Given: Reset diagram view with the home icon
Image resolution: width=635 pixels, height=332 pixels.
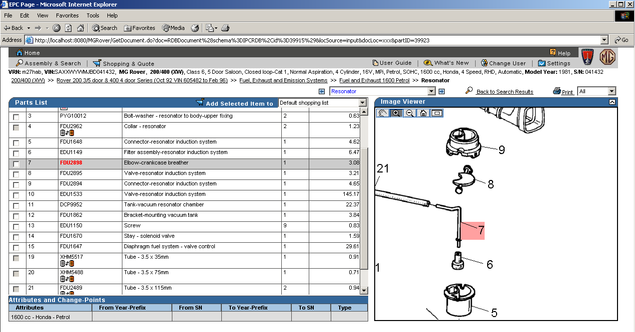Looking at the screenshot, I should tap(423, 113).
